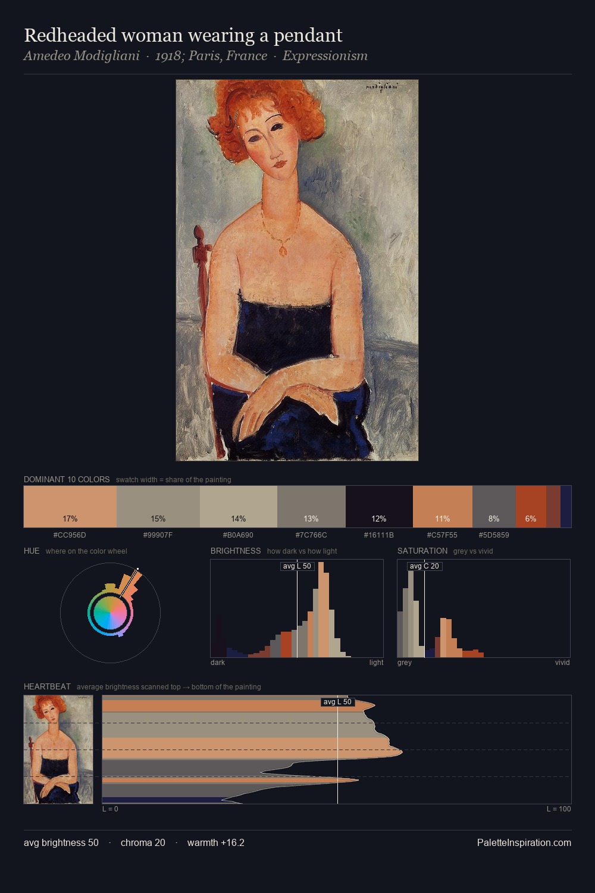This screenshot has width=595, height=893.
Task: Click the 'how dark vs how light' caption
Action: (x=302, y=551)
